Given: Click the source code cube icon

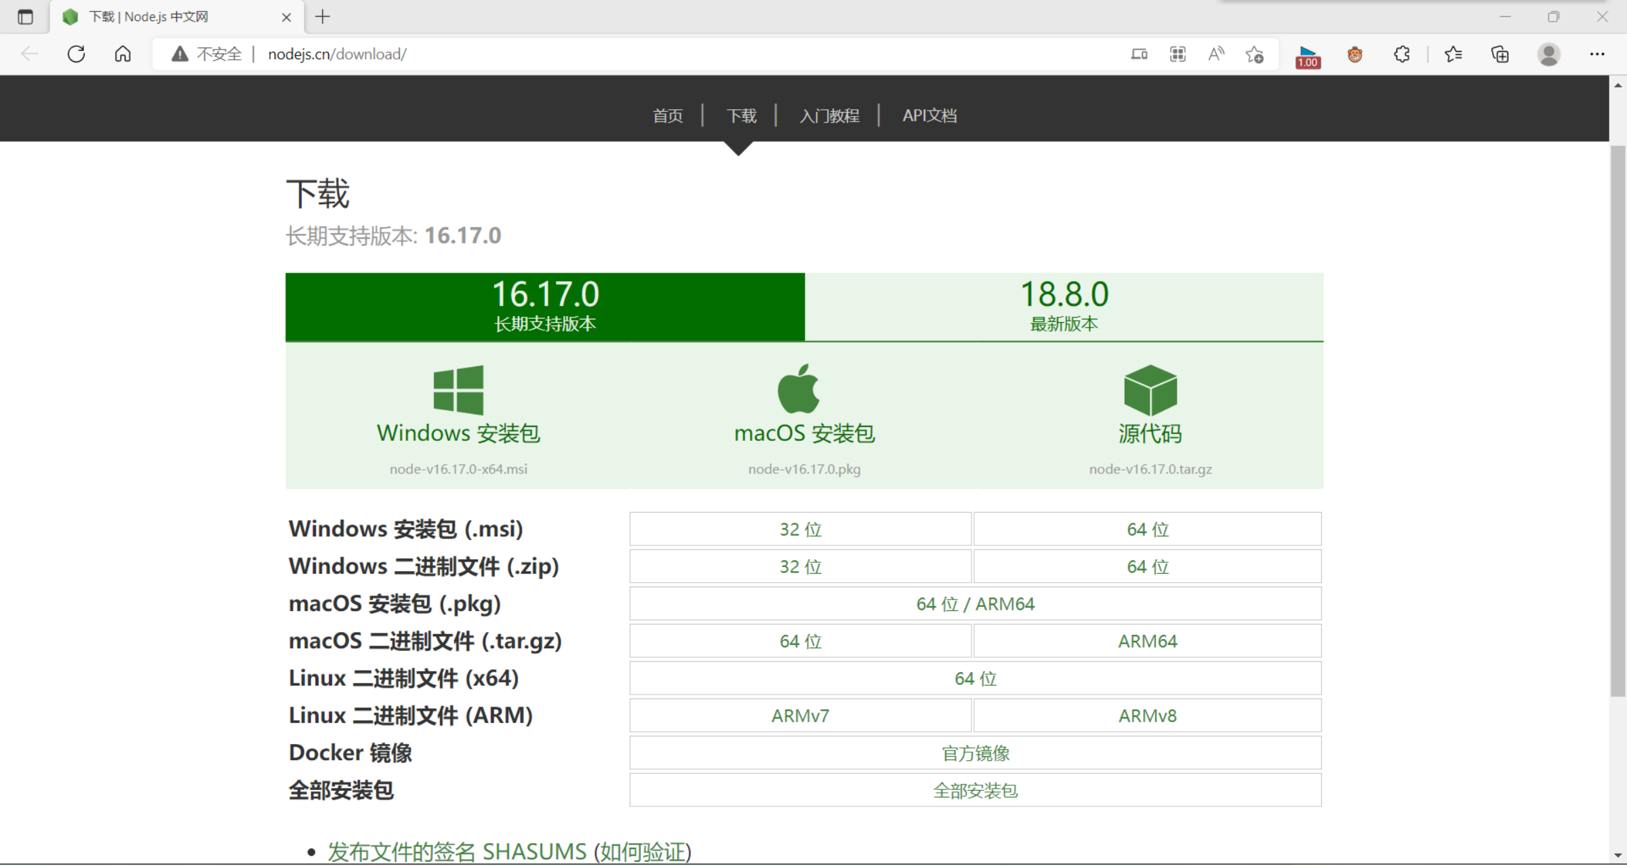Looking at the screenshot, I should pos(1150,390).
